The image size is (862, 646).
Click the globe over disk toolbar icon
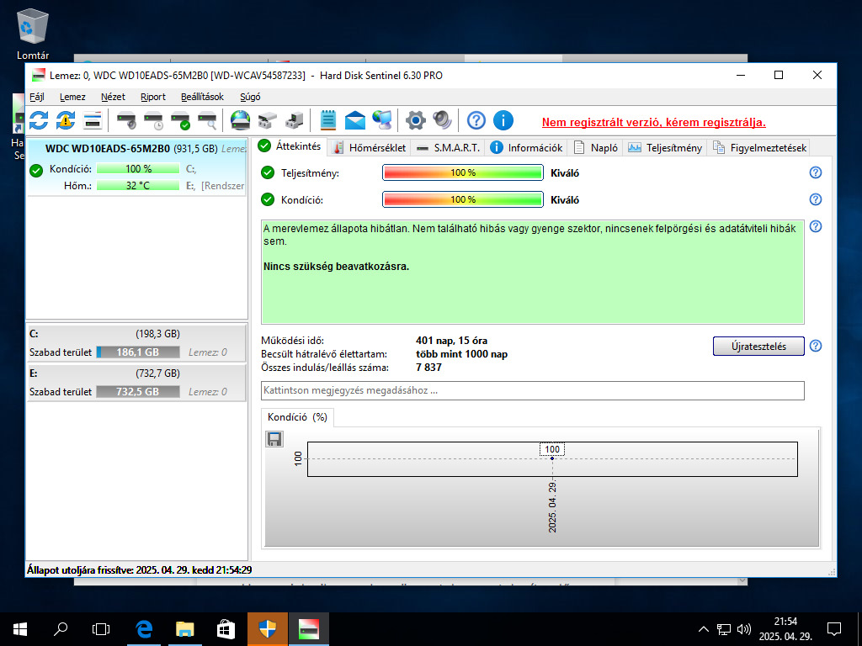point(240,119)
